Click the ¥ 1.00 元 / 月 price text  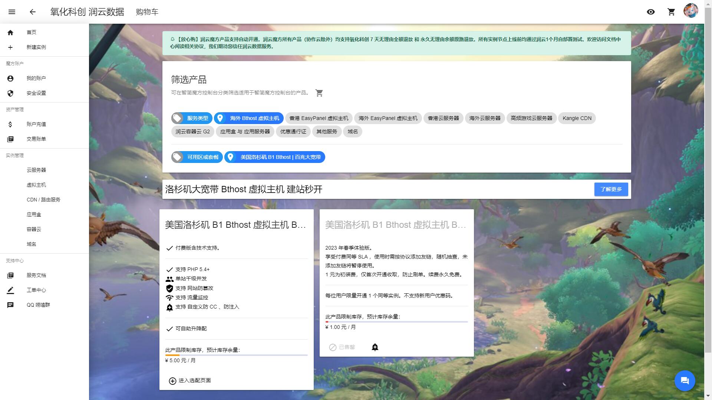coord(340,327)
